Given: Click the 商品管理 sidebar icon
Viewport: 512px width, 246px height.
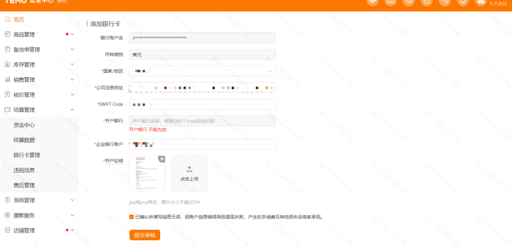Looking at the screenshot, I should click(7, 34).
